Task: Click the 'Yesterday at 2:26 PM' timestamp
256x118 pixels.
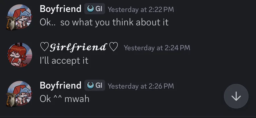Action: click(141, 86)
